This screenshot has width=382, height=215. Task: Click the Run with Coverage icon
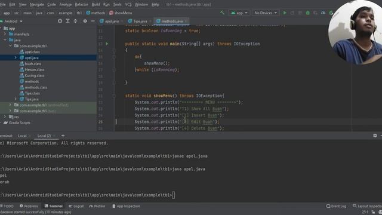316,13
